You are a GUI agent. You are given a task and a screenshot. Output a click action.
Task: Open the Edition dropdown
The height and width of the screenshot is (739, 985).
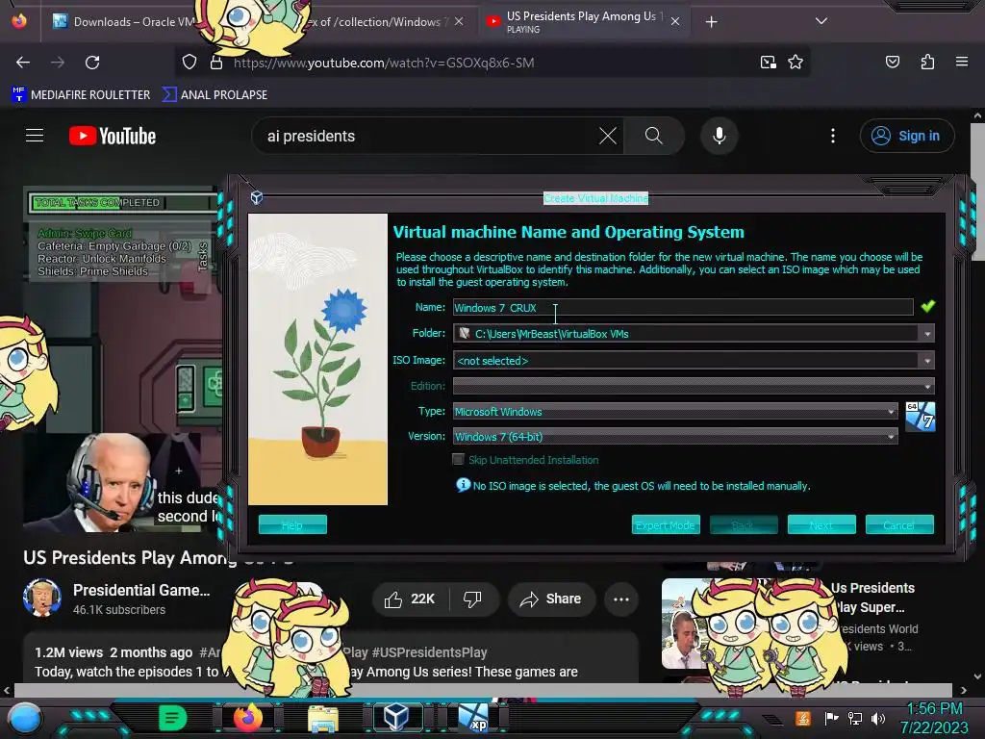pyautogui.click(x=694, y=386)
